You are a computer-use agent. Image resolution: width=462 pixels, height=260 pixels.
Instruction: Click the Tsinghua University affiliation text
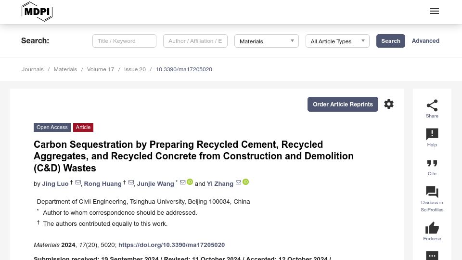coord(143,202)
